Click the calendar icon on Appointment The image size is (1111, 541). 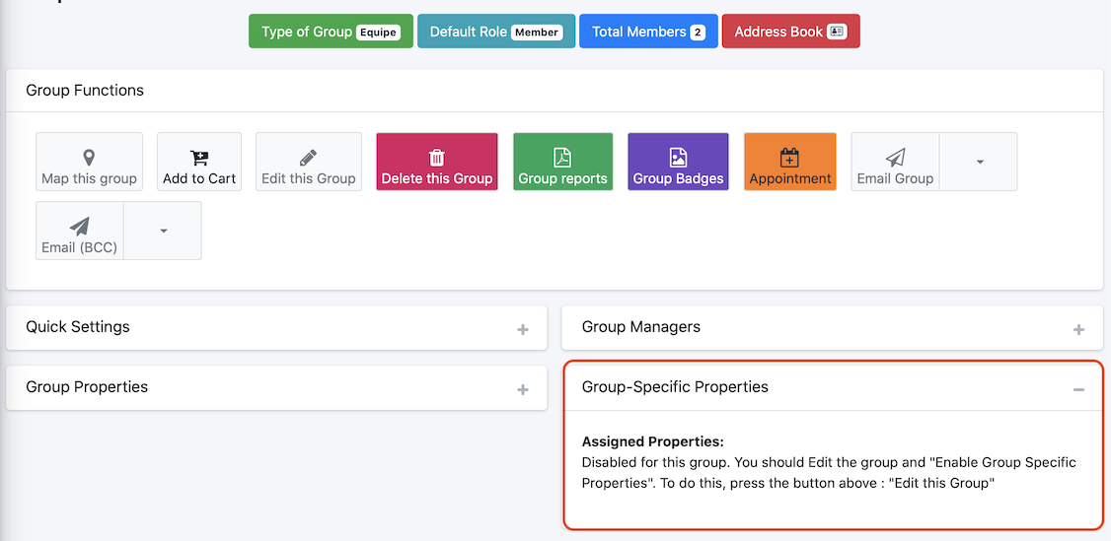[789, 157]
